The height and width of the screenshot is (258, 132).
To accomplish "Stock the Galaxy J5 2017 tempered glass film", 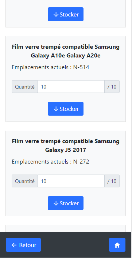I will pyautogui.click(x=66, y=203).
